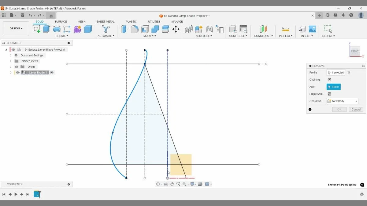Expand the Lamp Shade:1 node
This screenshot has height=206, width=367.
[x=10, y=73]
